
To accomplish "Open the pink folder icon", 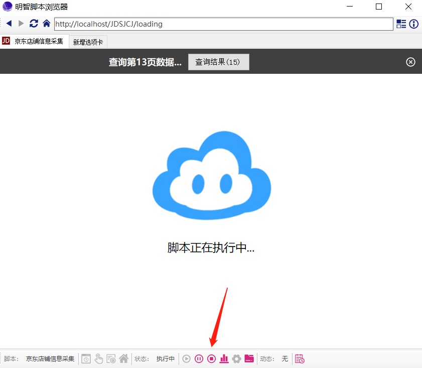I will pos(249,358).
